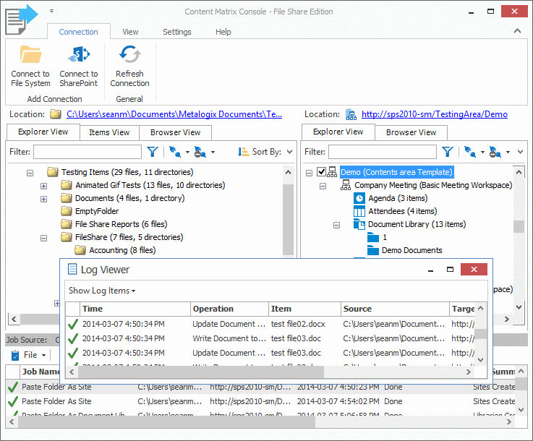Click the site icon next to right Location
This screenshot has height=441, width=533.
coord(351,114)
